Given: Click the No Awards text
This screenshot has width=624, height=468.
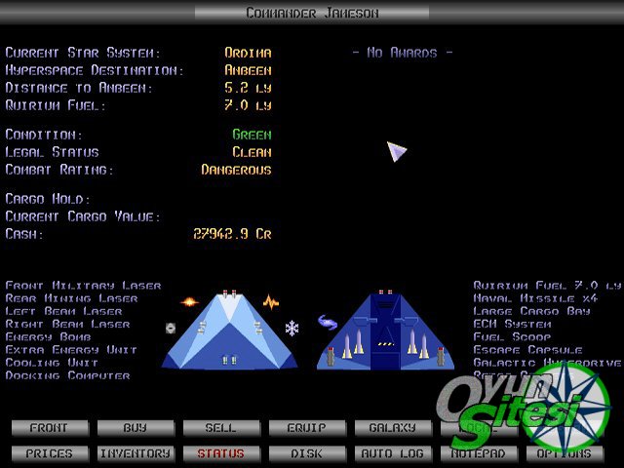Looking at the screenshot, I should [x=403, y=53].
